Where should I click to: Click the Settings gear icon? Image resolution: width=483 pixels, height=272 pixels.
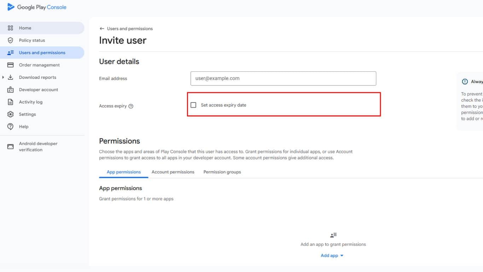(10, 114)
